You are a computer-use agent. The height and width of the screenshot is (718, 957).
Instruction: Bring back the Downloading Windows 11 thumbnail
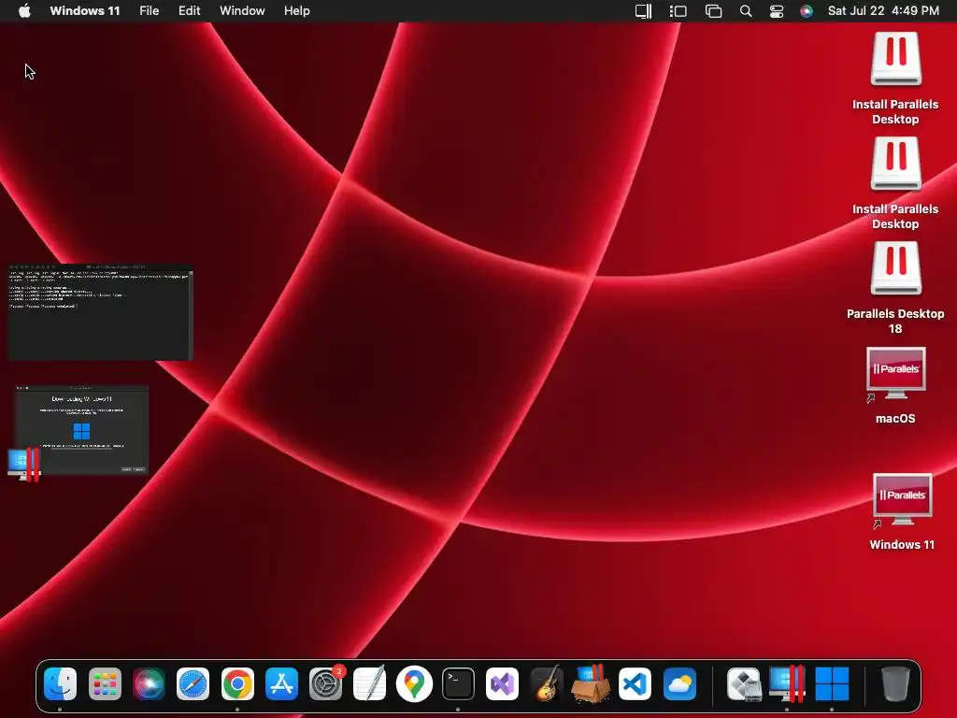tap(81, 430)
